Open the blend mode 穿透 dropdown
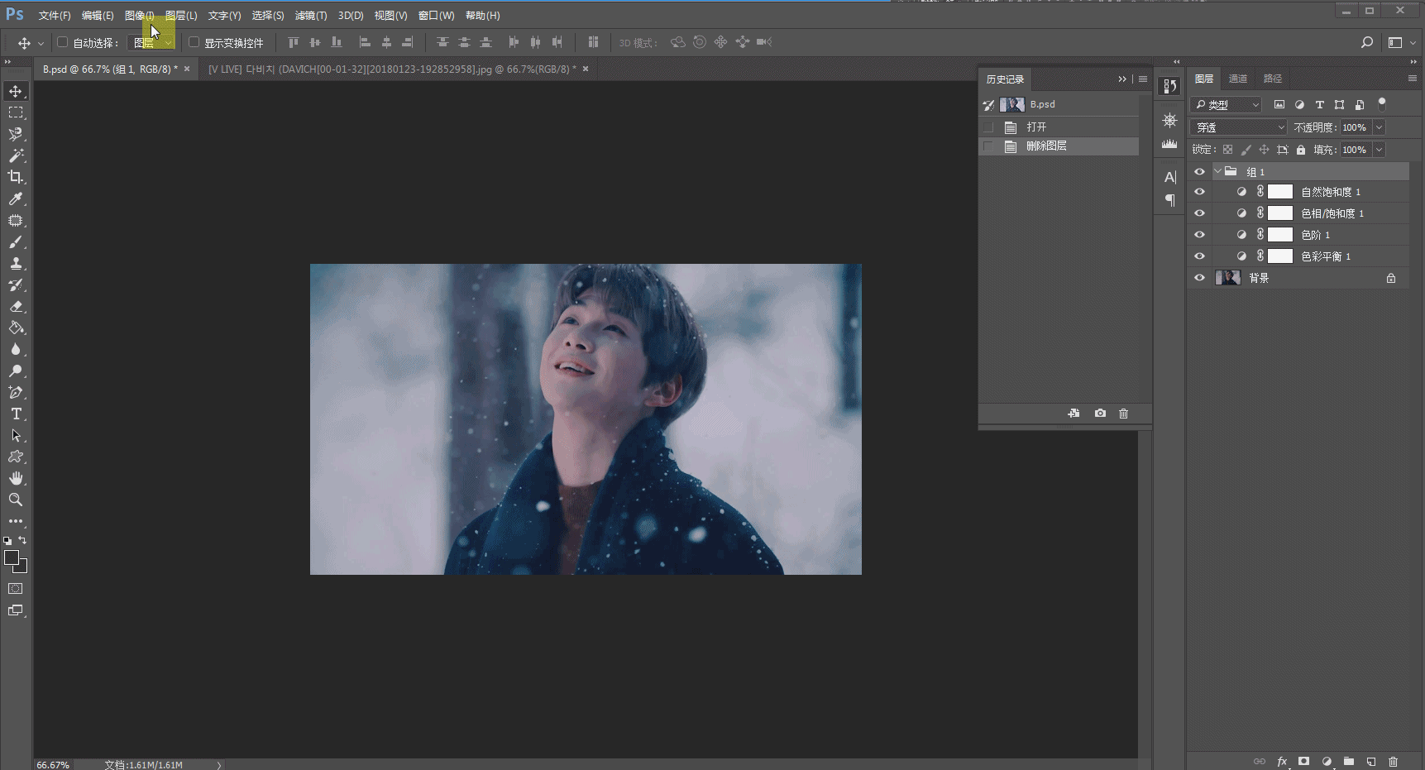This screenshot has height=770, width=1425. tap(1238, 127)
